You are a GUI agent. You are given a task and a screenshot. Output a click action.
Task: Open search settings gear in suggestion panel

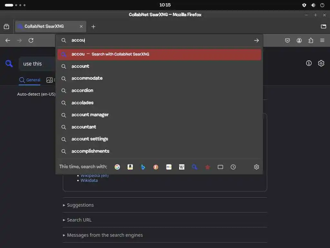256,167
